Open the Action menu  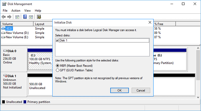click(16, 11)
